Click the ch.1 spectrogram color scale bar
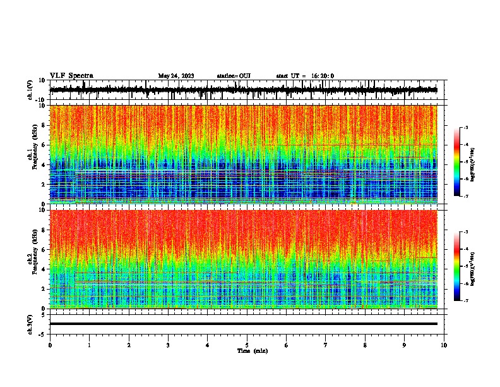 [457, 162]
